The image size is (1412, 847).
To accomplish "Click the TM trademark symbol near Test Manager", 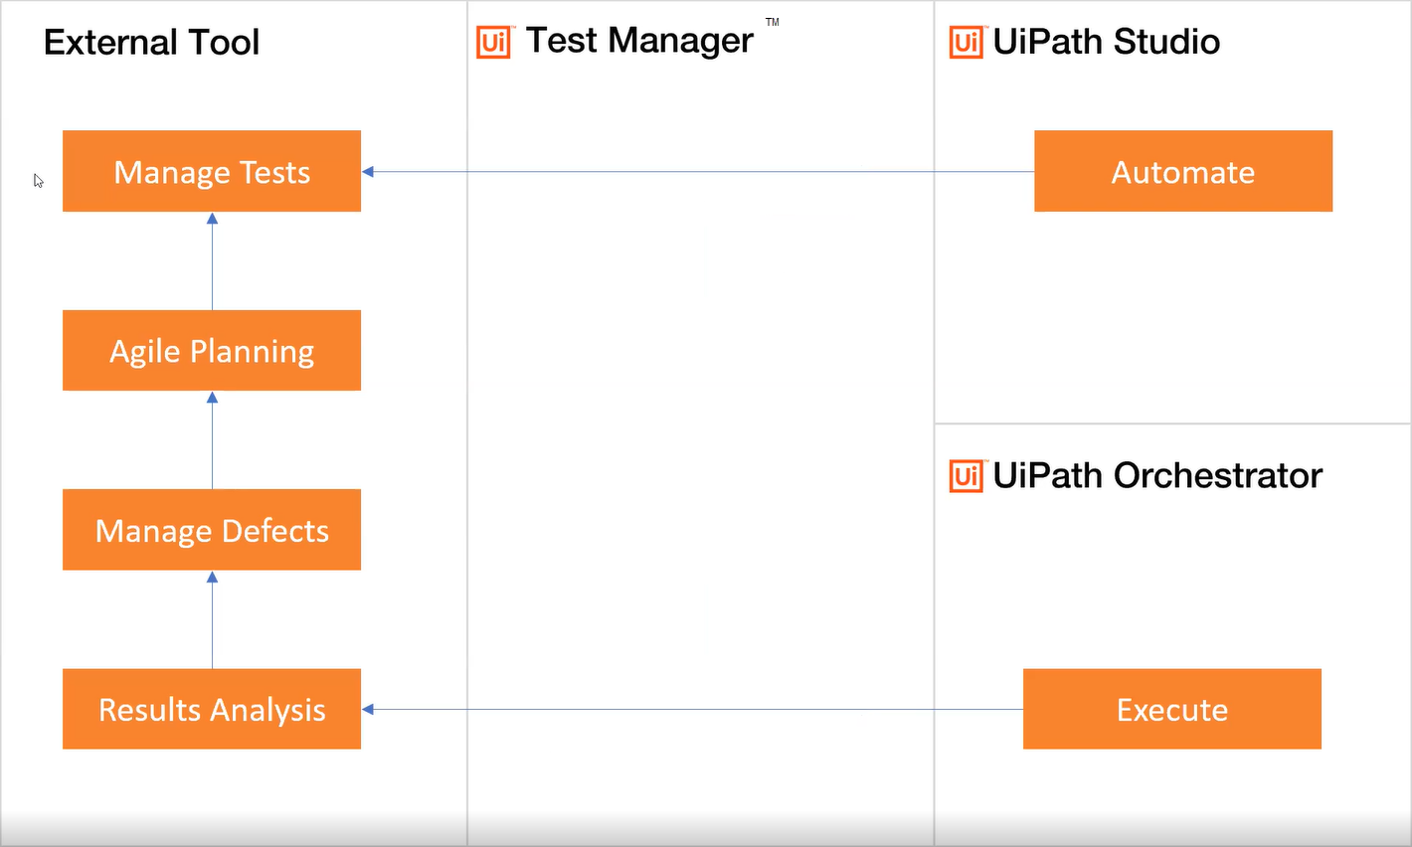I will tap(773, 22).
